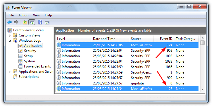Select the MozillaFirefox event with ID 123
Screen dimensions: 212x106
click(127, 89)
